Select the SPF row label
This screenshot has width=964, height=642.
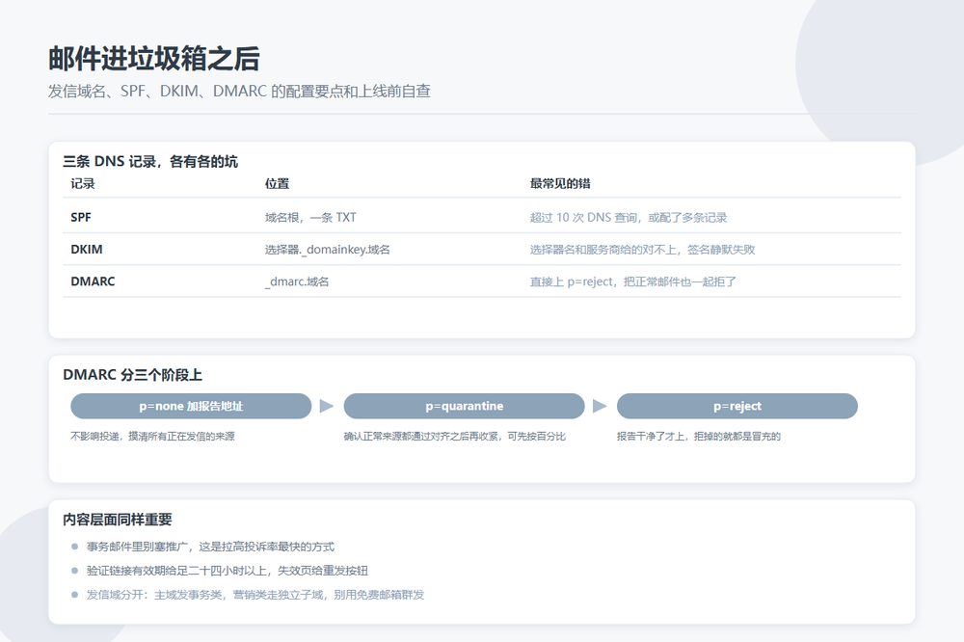click(x=81, y=217)
